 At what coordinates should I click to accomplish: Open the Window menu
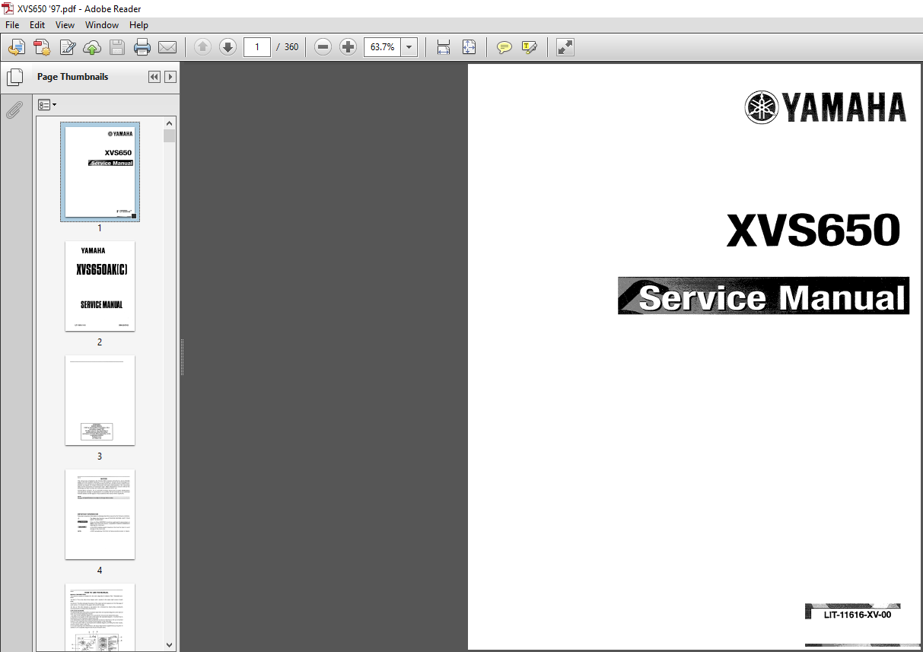(102, 25)
